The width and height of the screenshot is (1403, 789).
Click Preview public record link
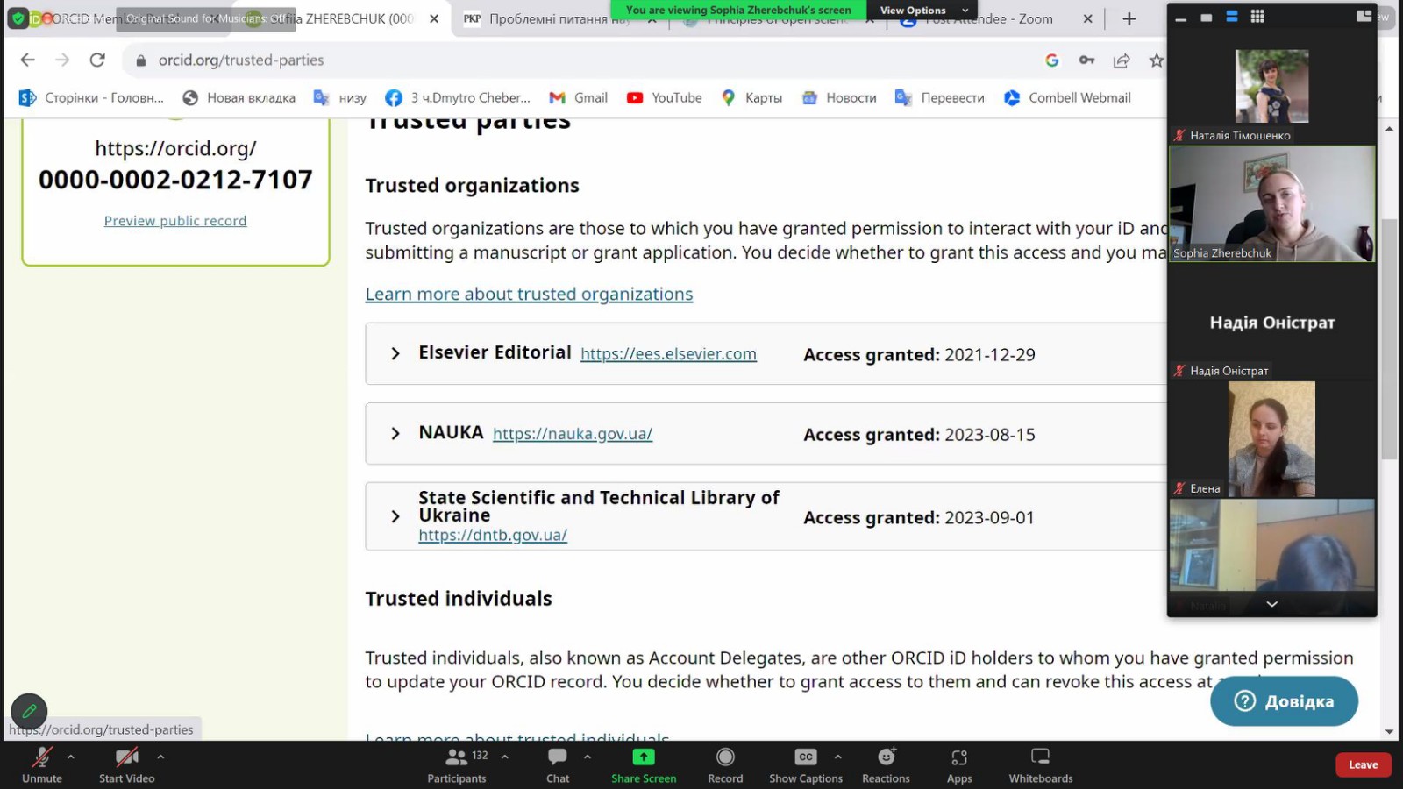tap(175, 221)
